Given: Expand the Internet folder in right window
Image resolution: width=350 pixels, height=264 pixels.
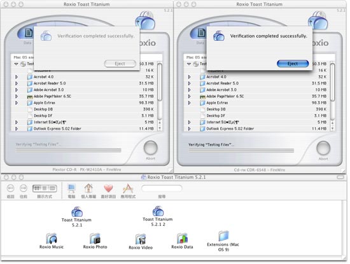Looking at the screenshot, I should click(189, 122).
